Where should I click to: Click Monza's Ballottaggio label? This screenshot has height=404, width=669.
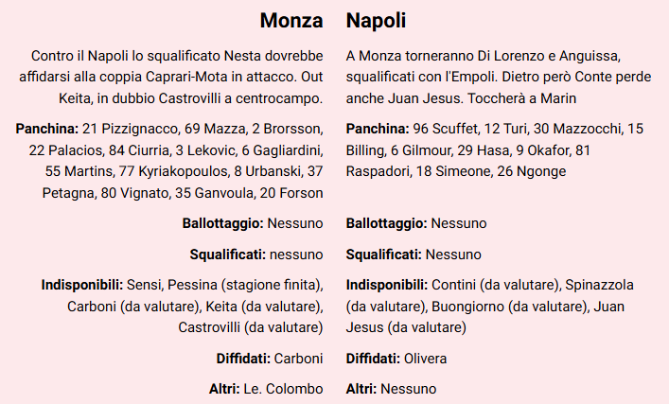[x=222, y=223]
